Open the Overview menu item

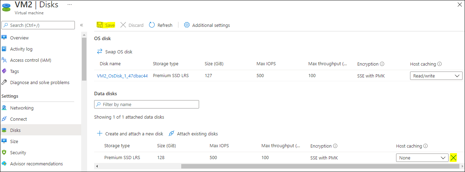click(x=20, y=38)
